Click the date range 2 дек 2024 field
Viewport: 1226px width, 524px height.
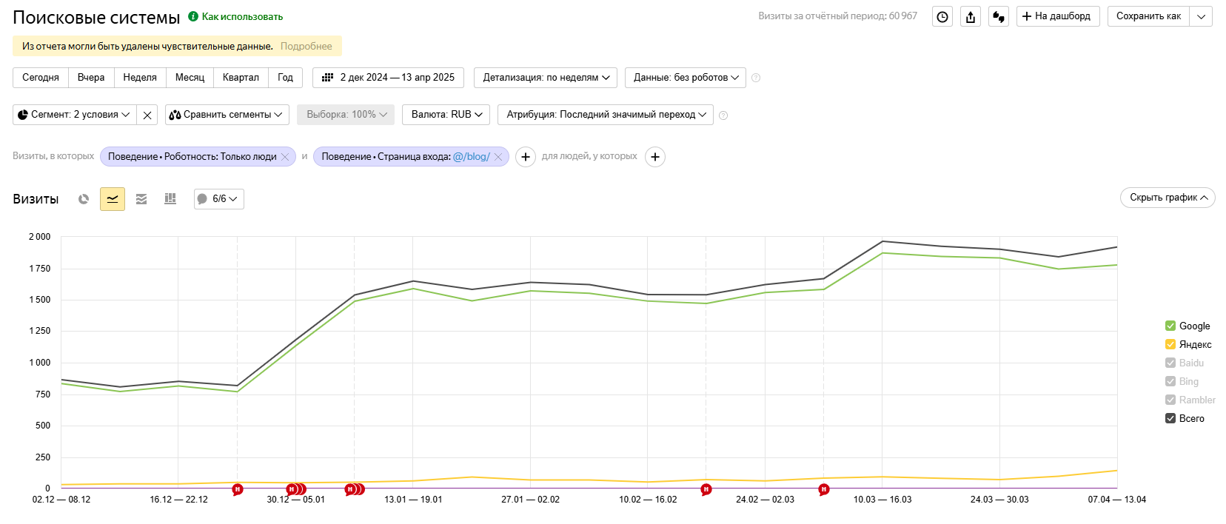389,78
